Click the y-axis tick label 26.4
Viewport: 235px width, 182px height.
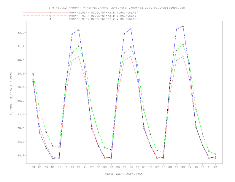[x=20, y=128]
